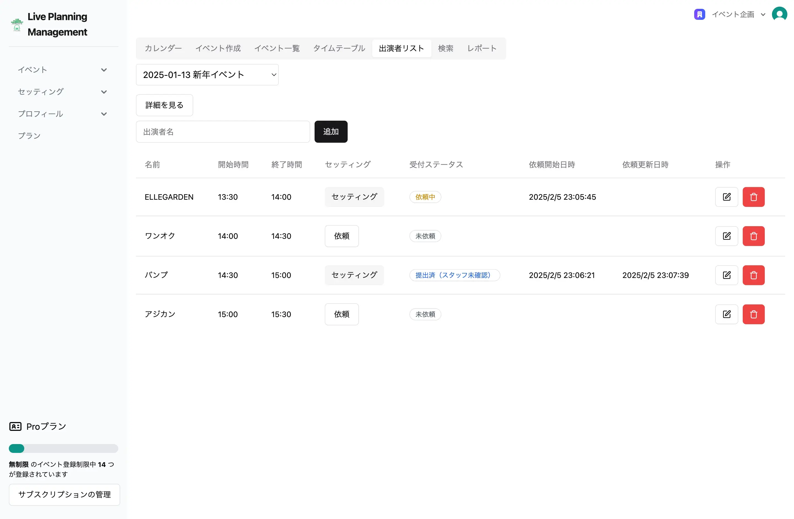Click the 依頼中 status badge

[425, 197]
